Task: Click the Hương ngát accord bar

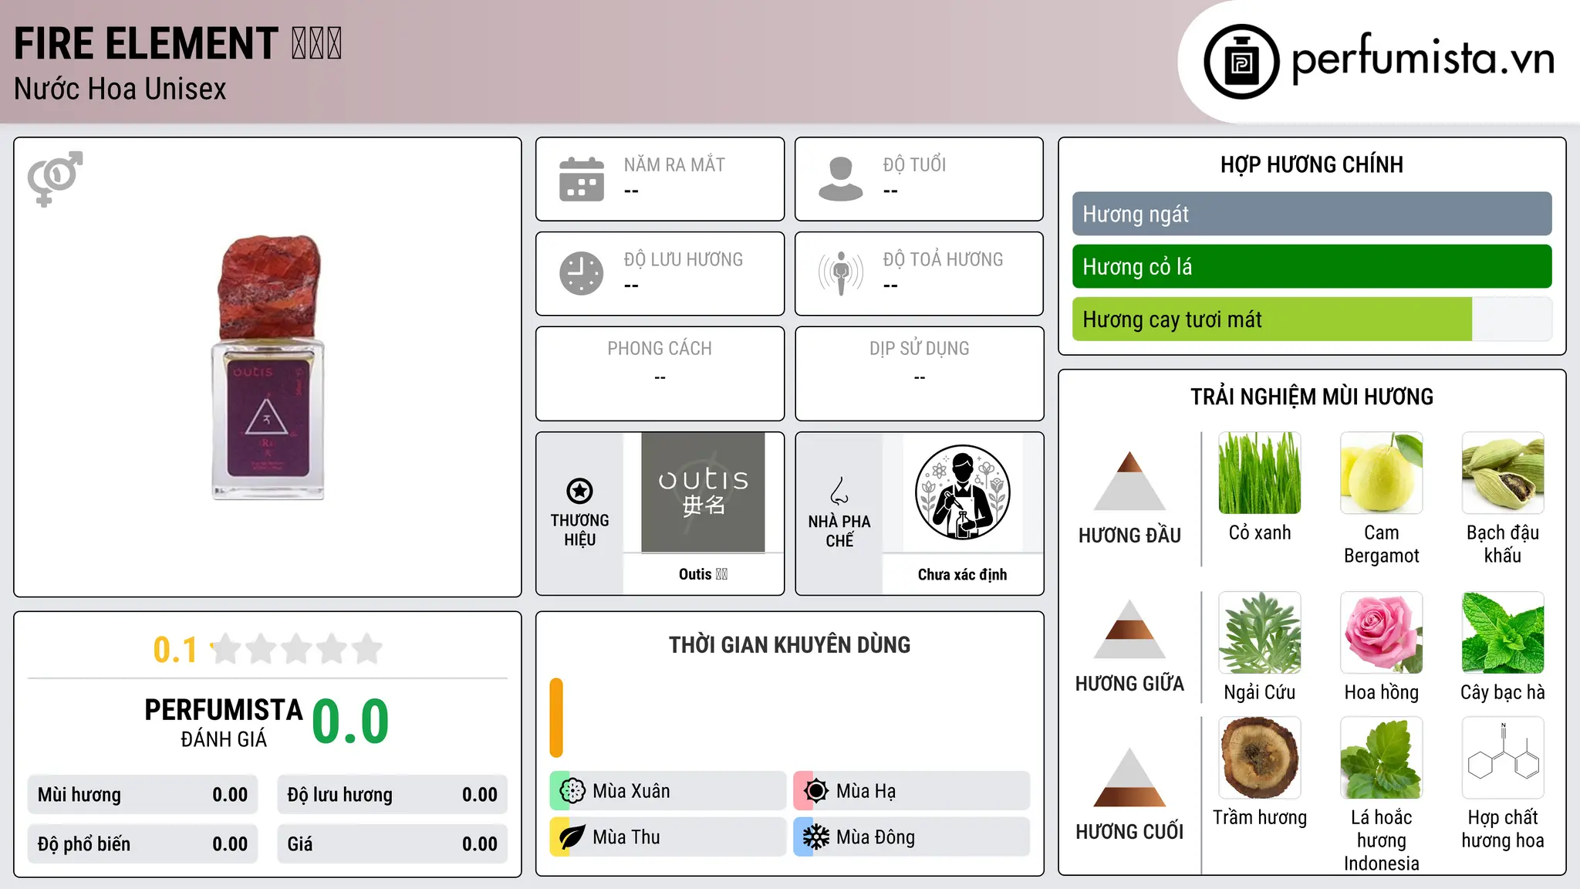Action: coord(1312,214)
